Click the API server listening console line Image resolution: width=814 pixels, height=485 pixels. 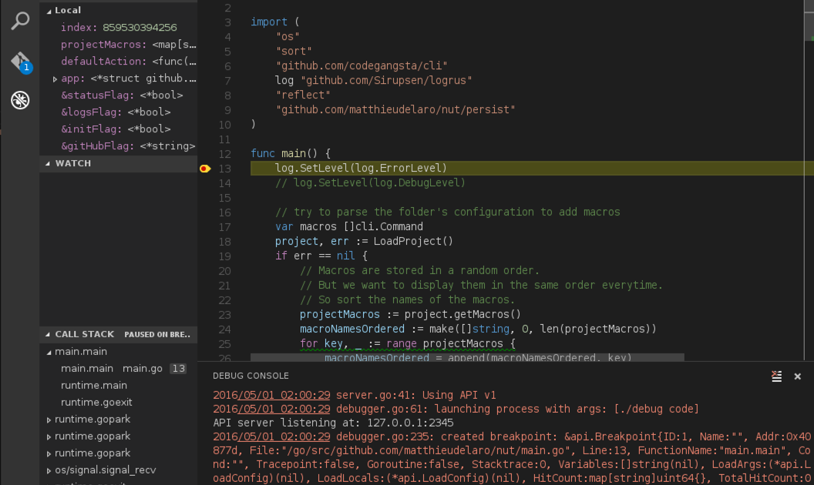click(x=333, y=423)
